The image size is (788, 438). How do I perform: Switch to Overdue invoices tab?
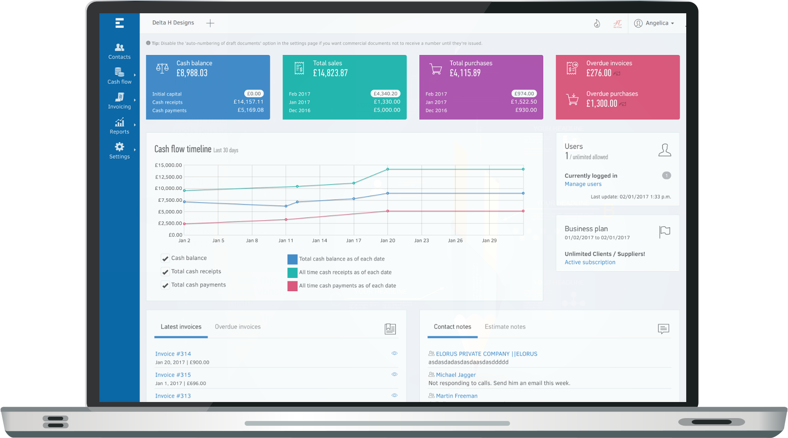tap(238, 327)
